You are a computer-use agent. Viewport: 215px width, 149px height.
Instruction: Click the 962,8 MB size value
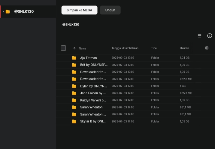pyautogui.click(x=186, y=79)
